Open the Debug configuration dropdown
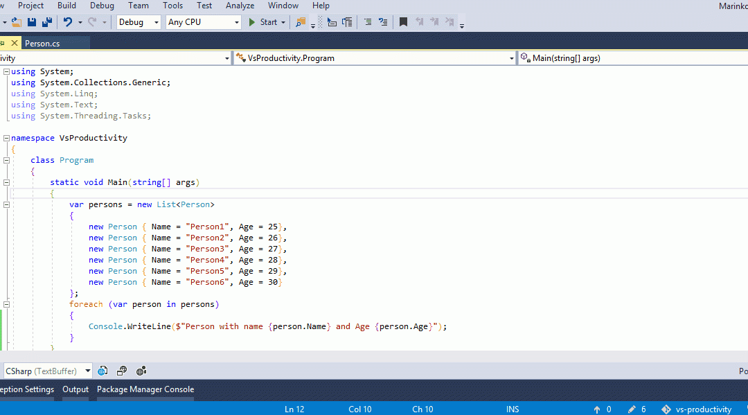Viewport: 748px width, 415px height. click(x=139, y=22)
